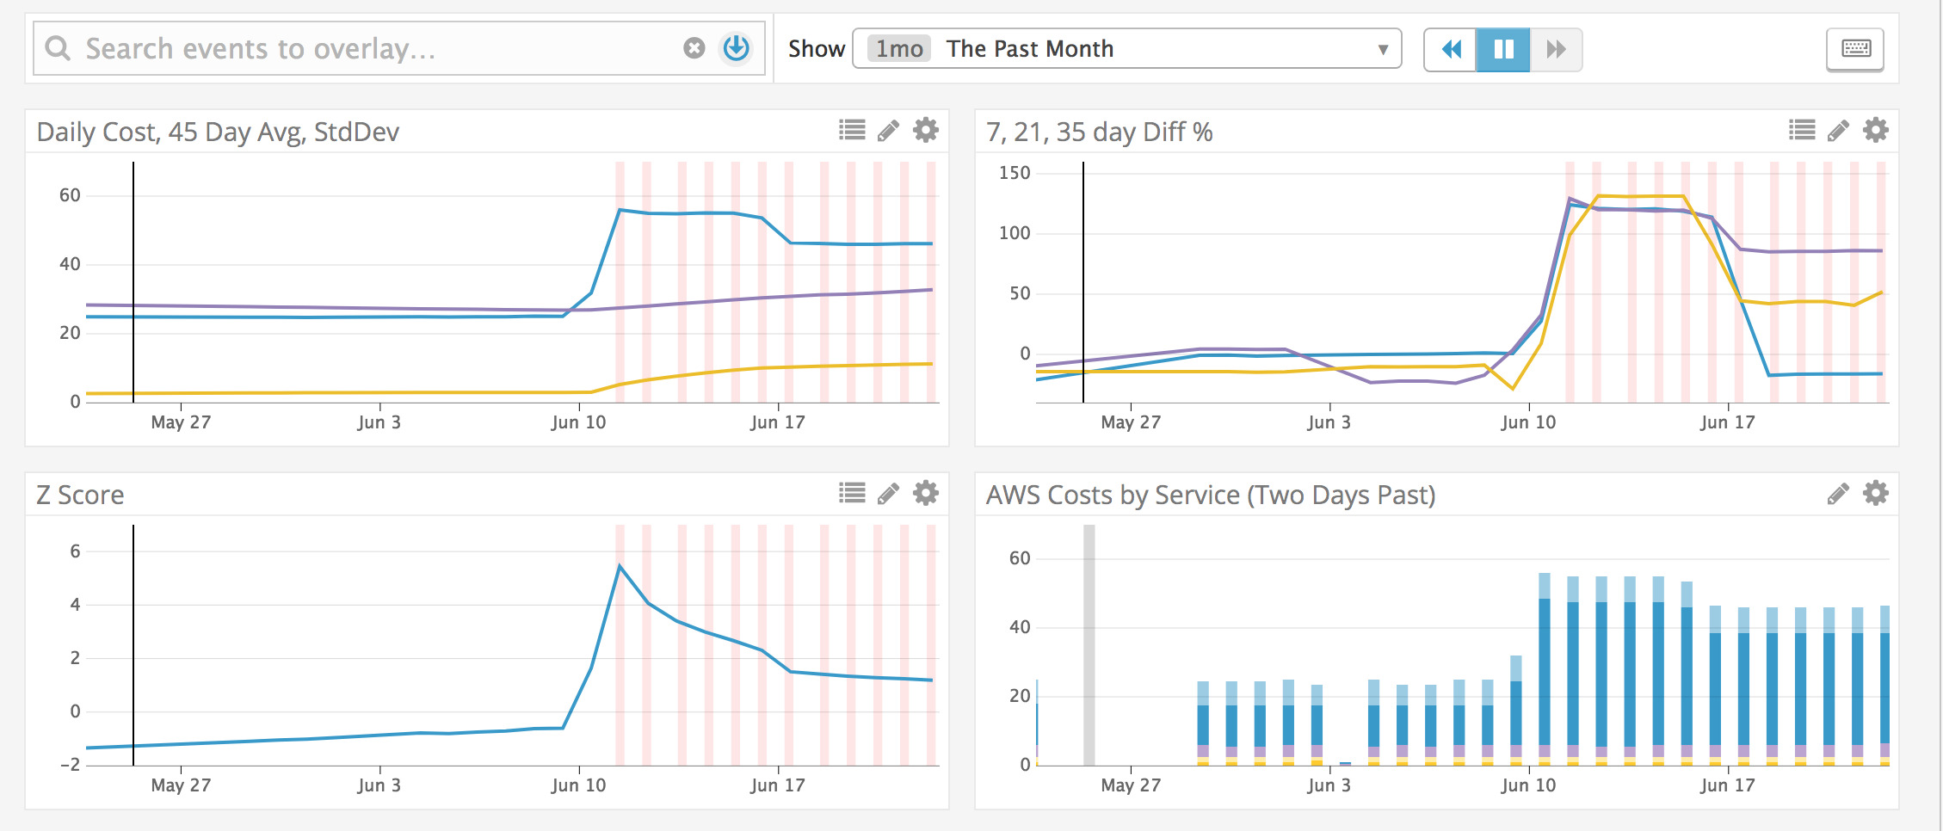Open the Past Month time range dropdown
The height and width of the screenshot is (831, 1943).
tap(1126, 49)
